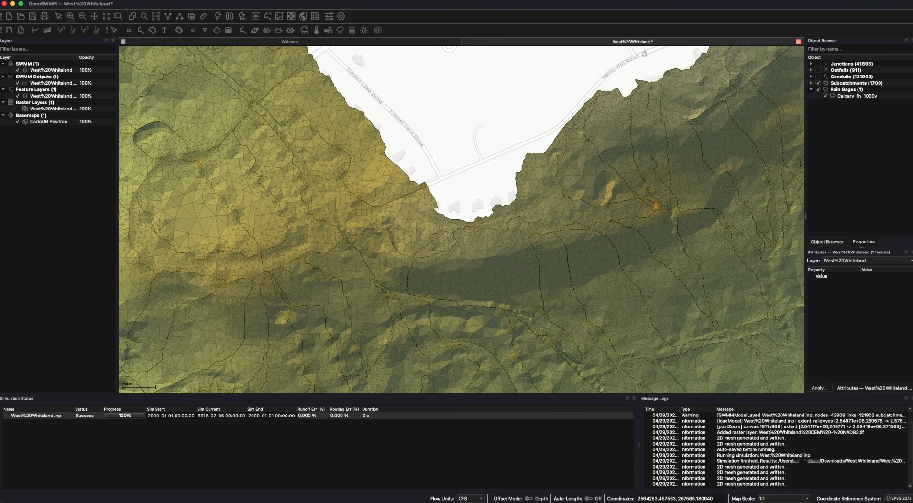Enable the Outfalls visibility checkbox

coord(818,70)
